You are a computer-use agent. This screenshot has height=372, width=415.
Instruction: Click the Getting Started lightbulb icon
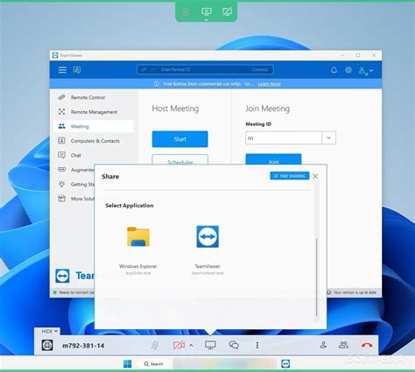point(61,184)
